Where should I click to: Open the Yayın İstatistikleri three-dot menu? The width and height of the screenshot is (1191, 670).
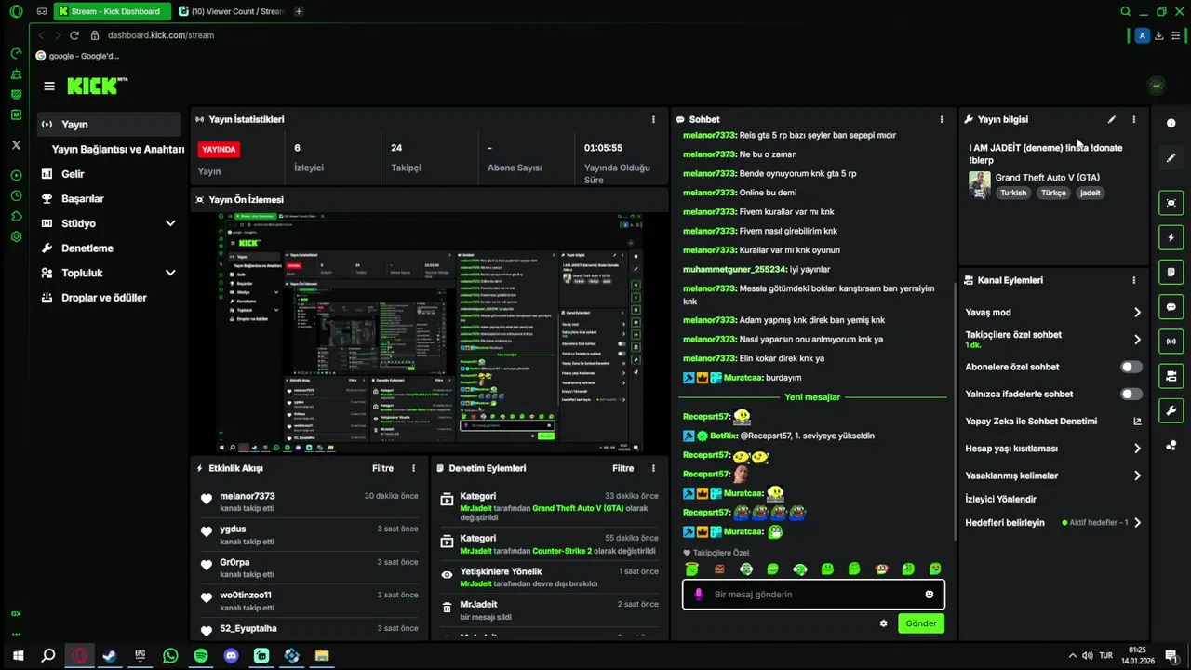[x=653, y=119]
